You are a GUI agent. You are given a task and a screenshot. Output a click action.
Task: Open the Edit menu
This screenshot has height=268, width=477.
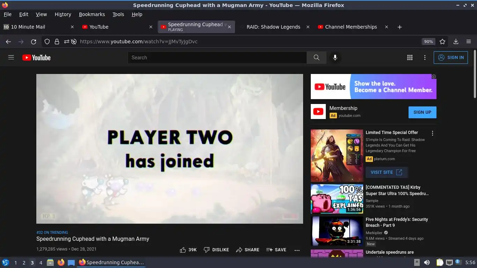pos(24,14)
